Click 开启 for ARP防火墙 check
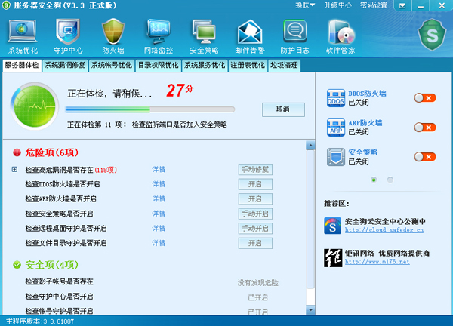 255,199
